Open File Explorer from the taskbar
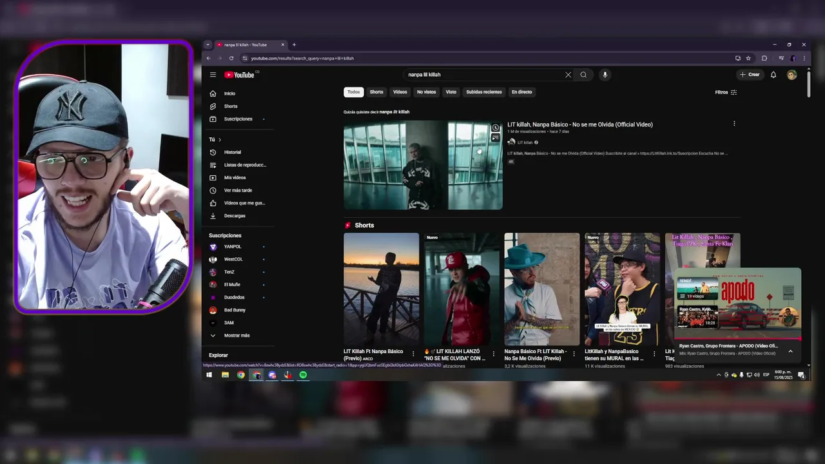This screenshot has width=825, height=464. tap(225, 375)
